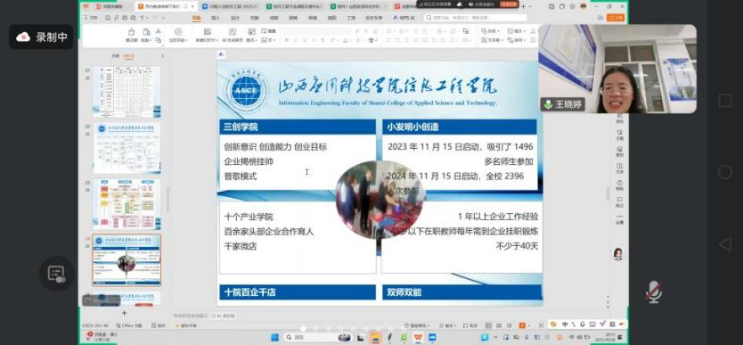Viewport: 743px width, 345px height.
Task: Click the Bold B formatting icon
Action: tap(287, 40)
